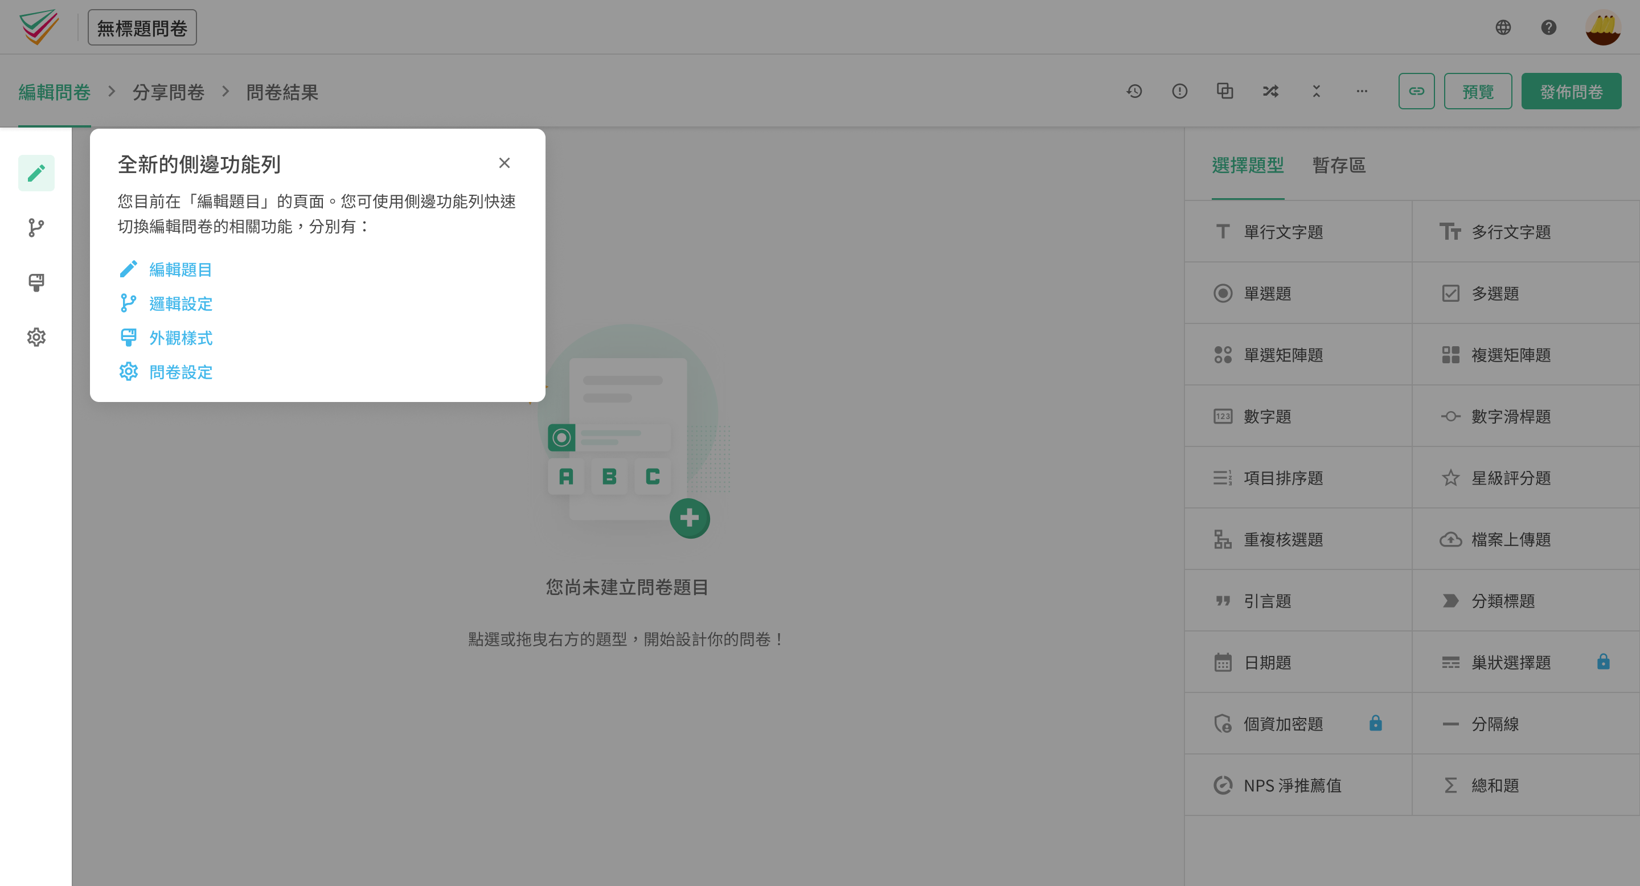Add a 單選題 question
The image size is (1640, 886).
click(1298, 293)
